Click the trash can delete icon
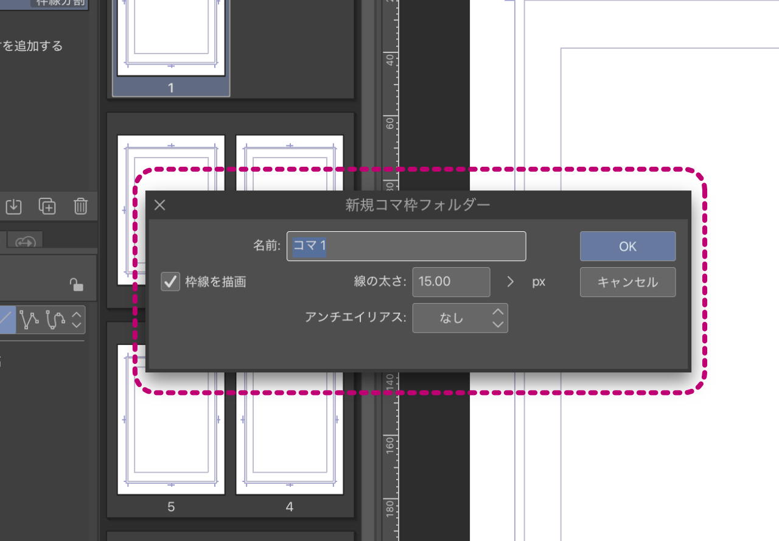The image size is (779, 541). (x=80, y=206)
